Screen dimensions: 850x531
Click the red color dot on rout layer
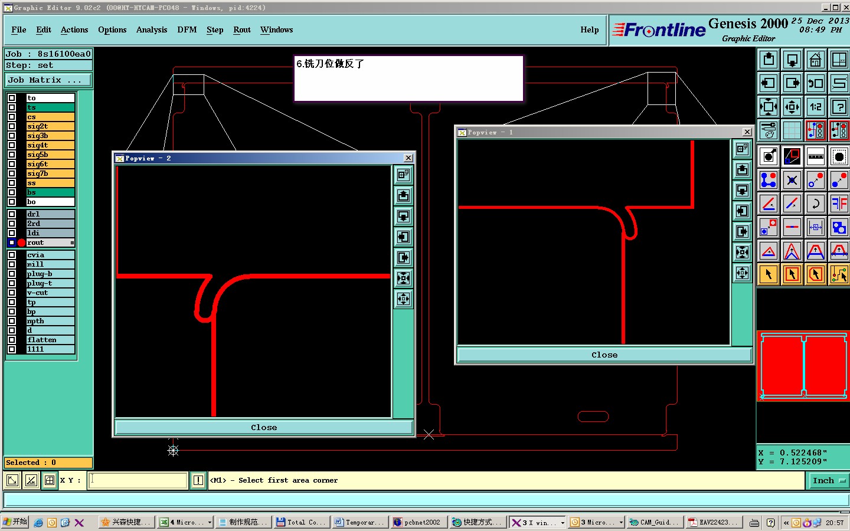click(x=22, y=242)
